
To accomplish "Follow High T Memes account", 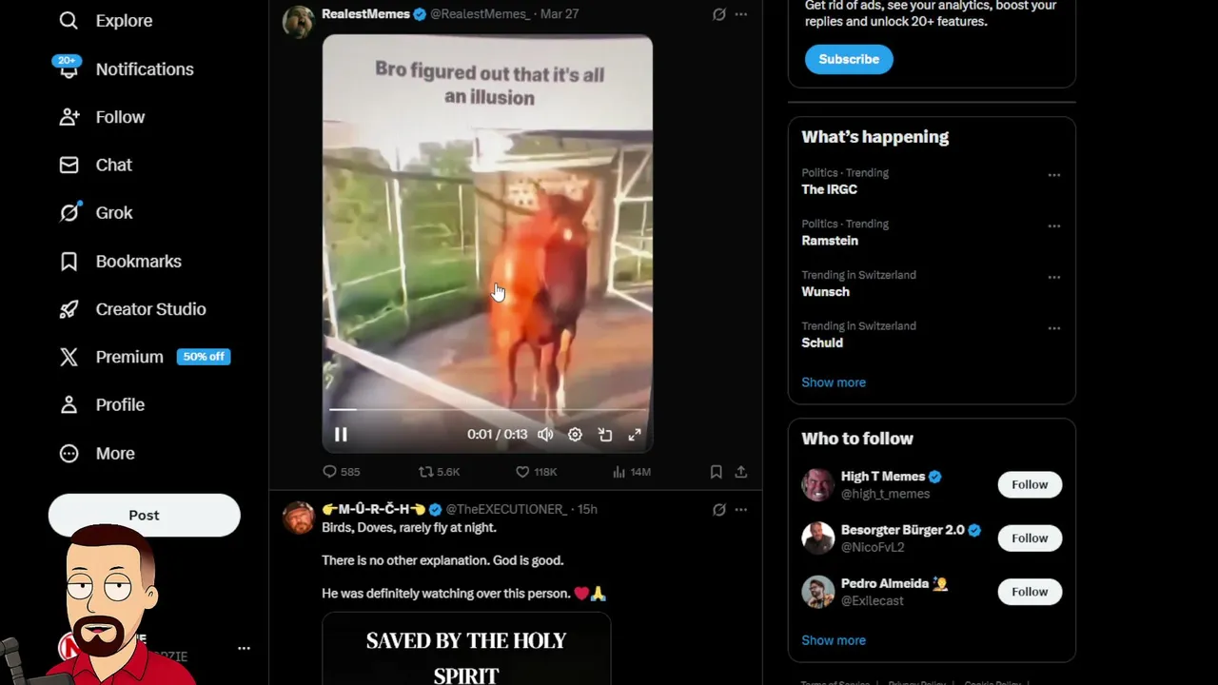I will 1030,485.
